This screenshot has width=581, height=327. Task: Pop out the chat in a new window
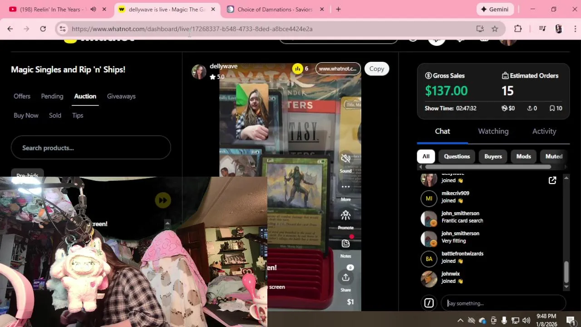(x=552, y=180)
